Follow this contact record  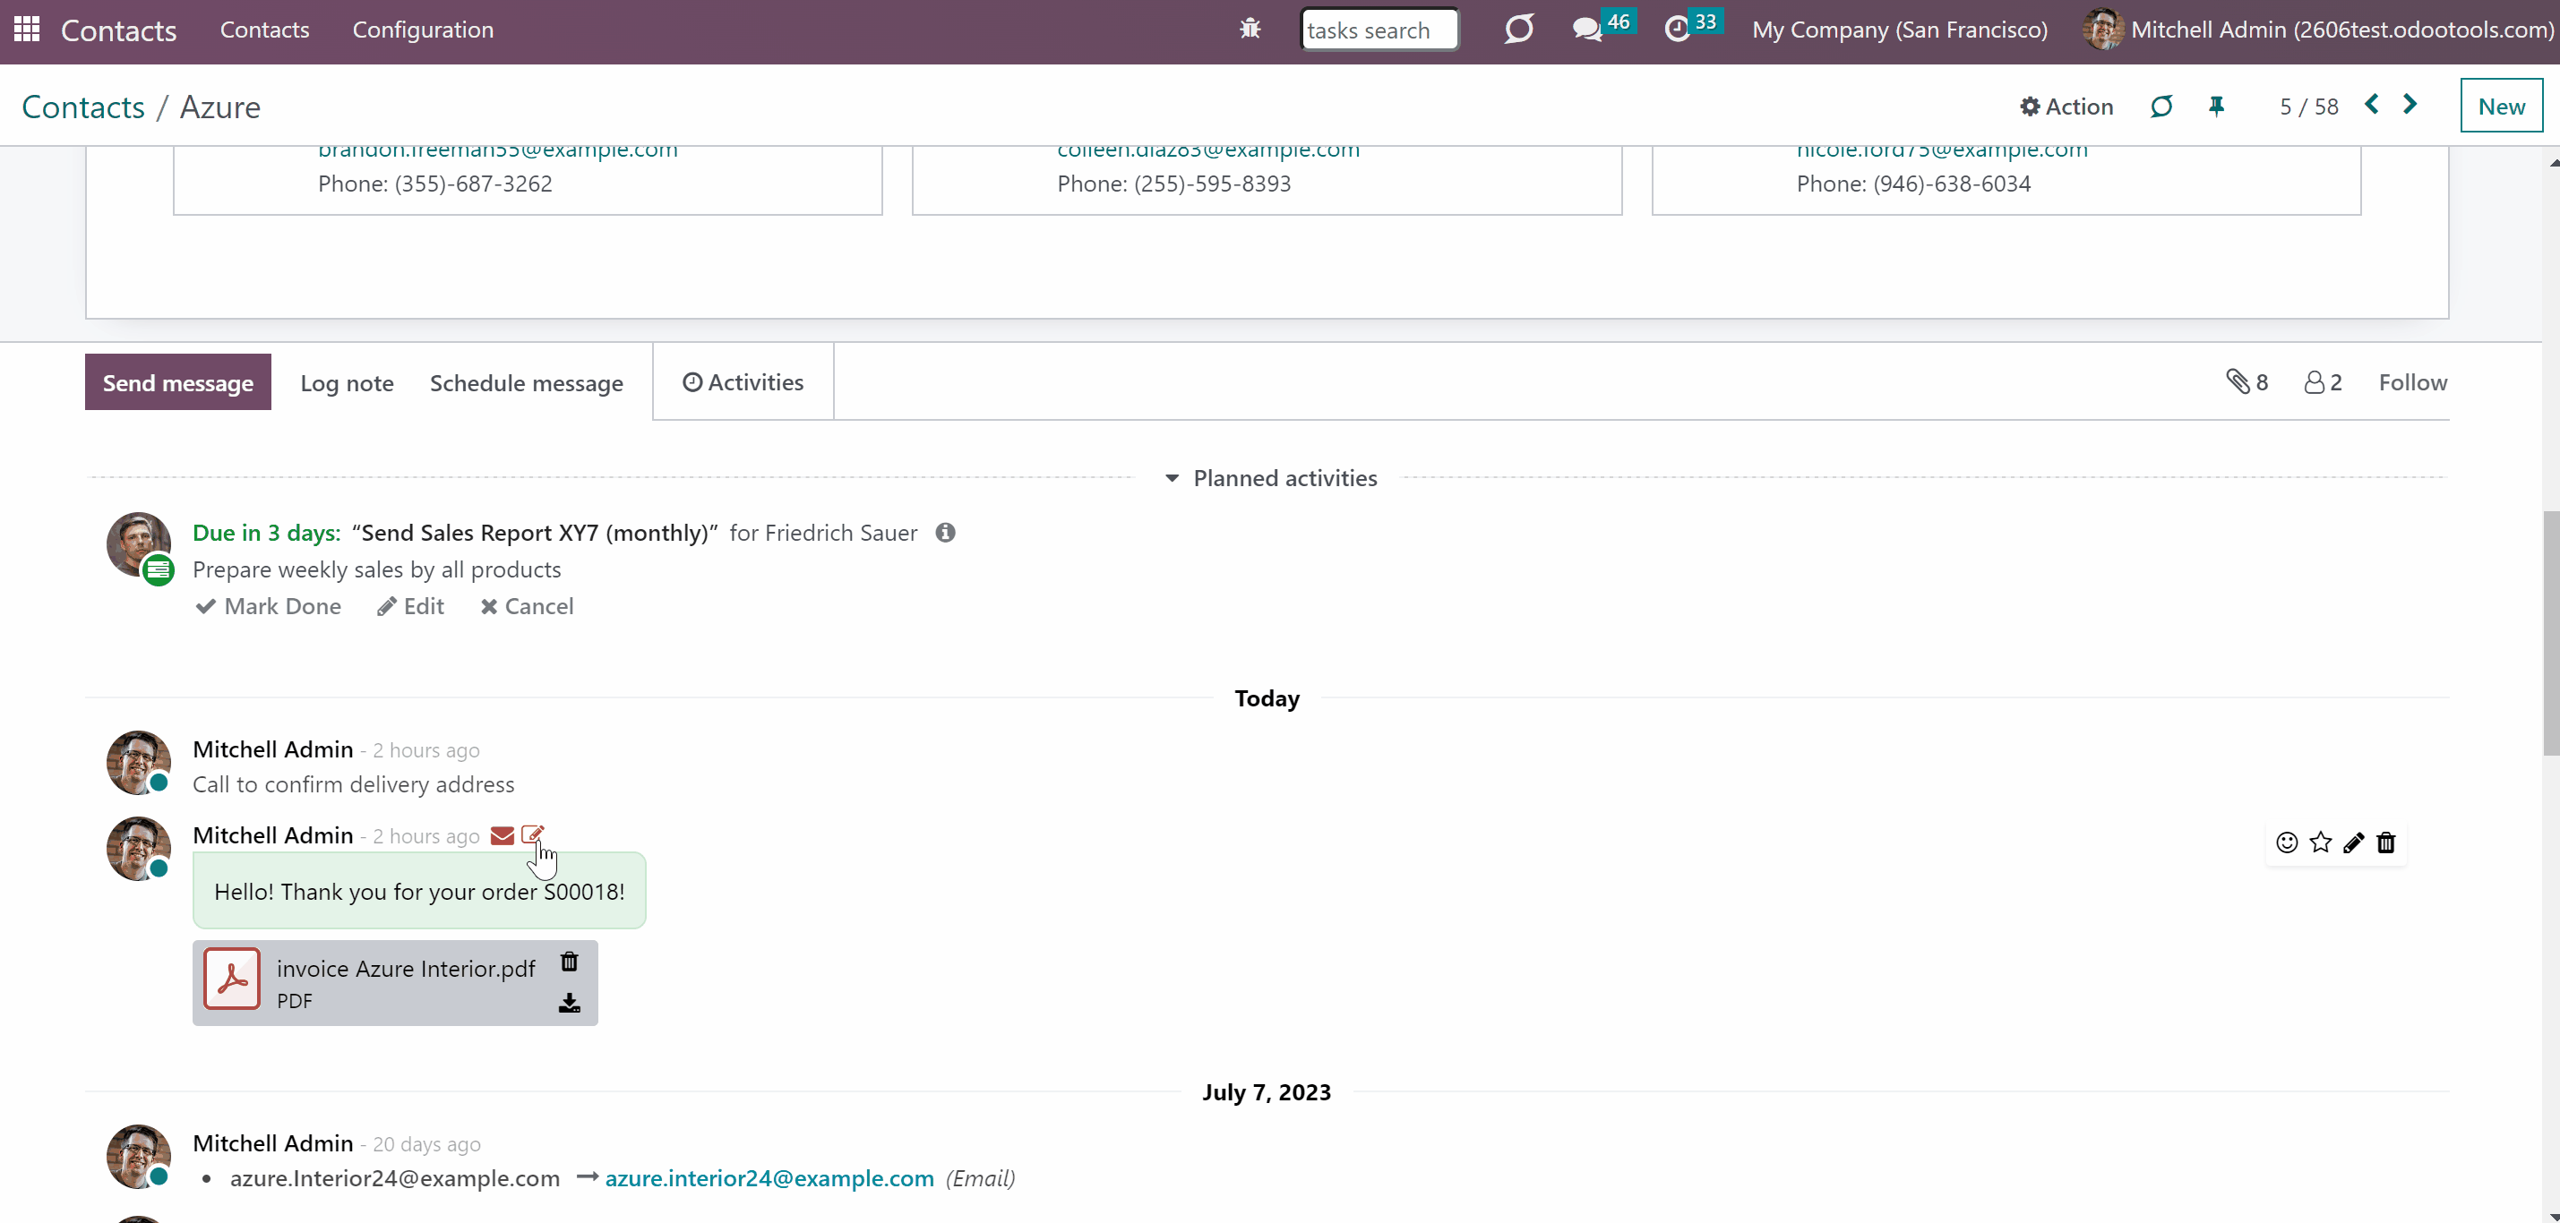pyautogui.click(x=2413, y=382)
